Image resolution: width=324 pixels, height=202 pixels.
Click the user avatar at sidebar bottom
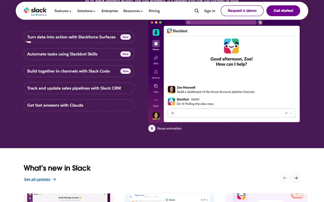tap(156, 116)
